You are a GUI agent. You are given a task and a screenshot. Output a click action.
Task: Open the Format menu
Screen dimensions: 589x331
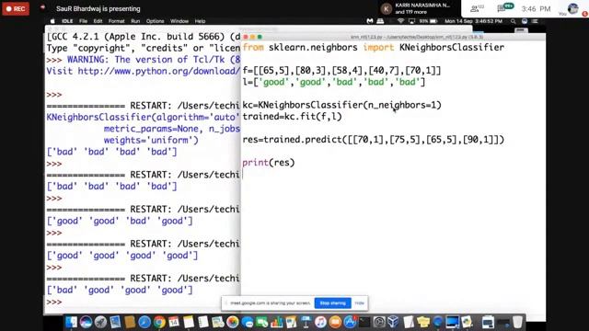[x=117, y=21]
